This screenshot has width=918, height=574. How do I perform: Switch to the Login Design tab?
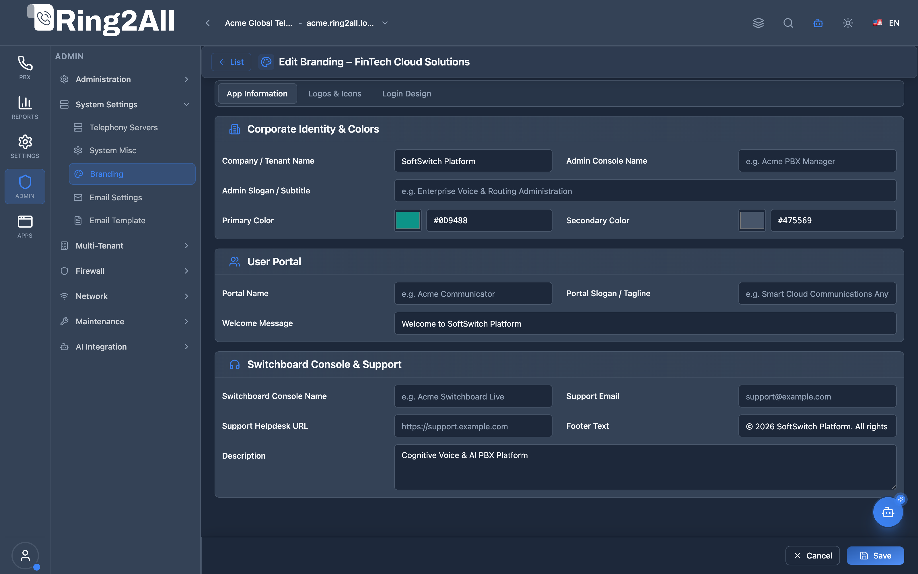(407, 94)
